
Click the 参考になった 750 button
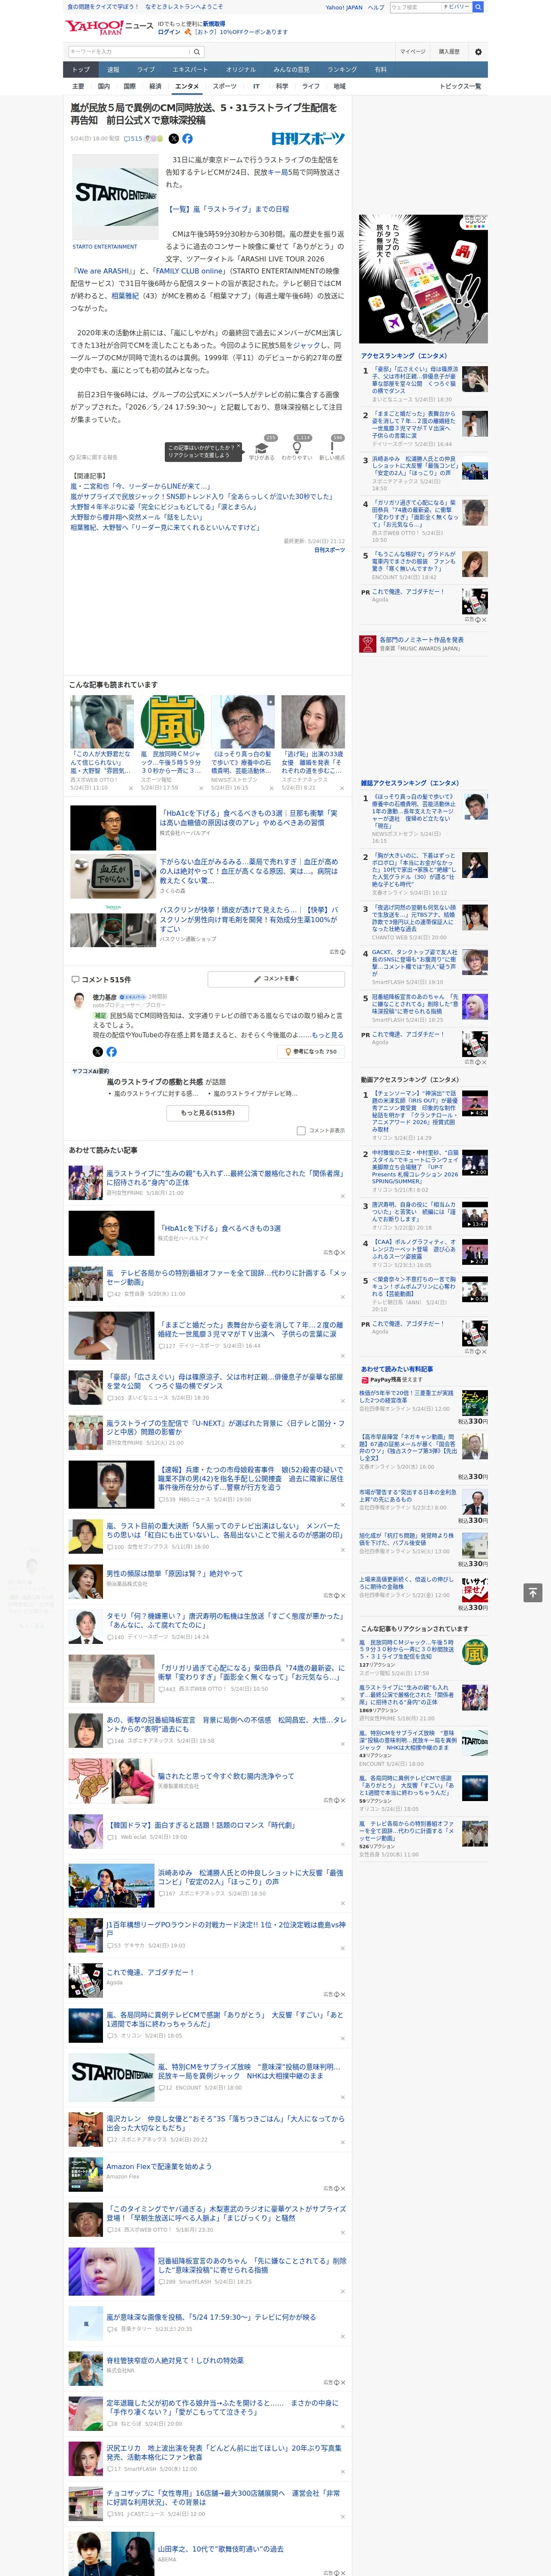coord(312,1051)
